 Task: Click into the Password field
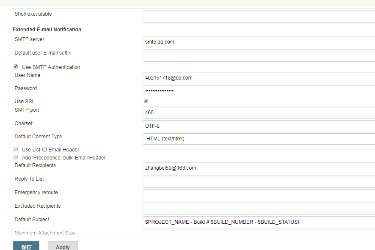(x=258, y=91)
